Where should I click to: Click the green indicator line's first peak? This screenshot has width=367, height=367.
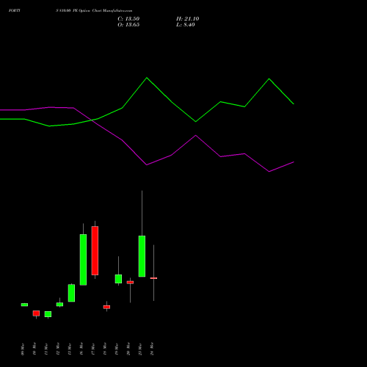tap(147, 78)
